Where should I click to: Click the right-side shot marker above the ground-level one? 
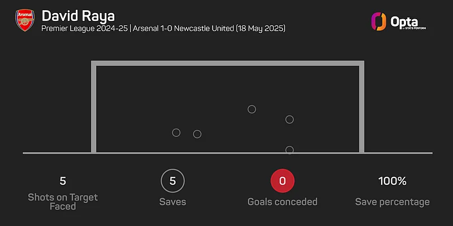[290, 119]
